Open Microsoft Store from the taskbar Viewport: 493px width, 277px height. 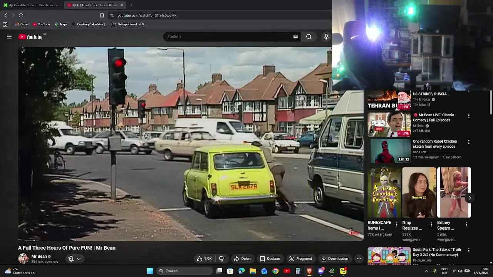coord(230,271)
